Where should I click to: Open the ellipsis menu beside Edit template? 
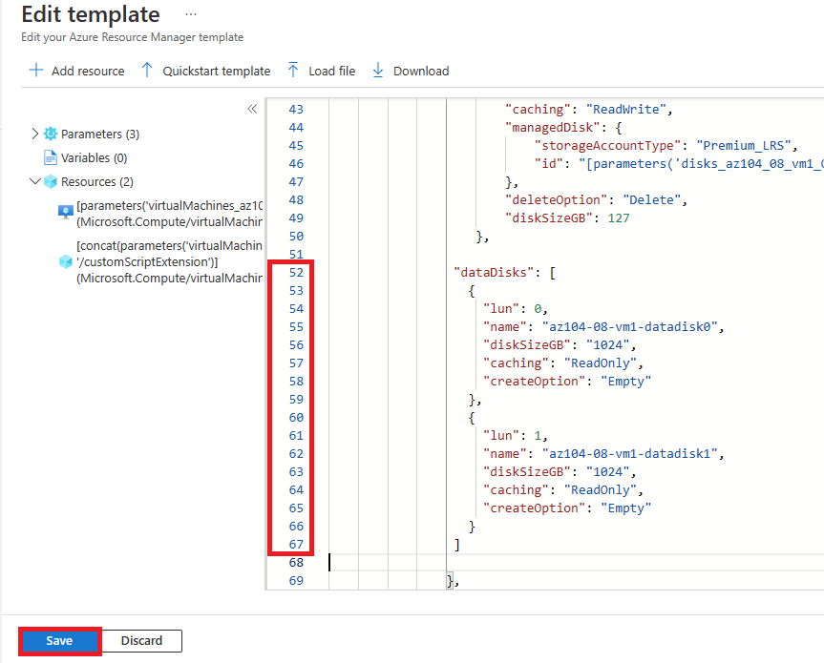[x=191, y=14]
